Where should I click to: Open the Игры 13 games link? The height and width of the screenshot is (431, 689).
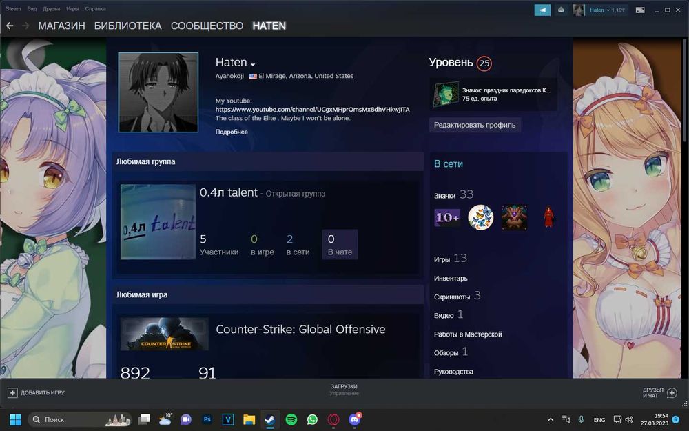pos(451,259)
